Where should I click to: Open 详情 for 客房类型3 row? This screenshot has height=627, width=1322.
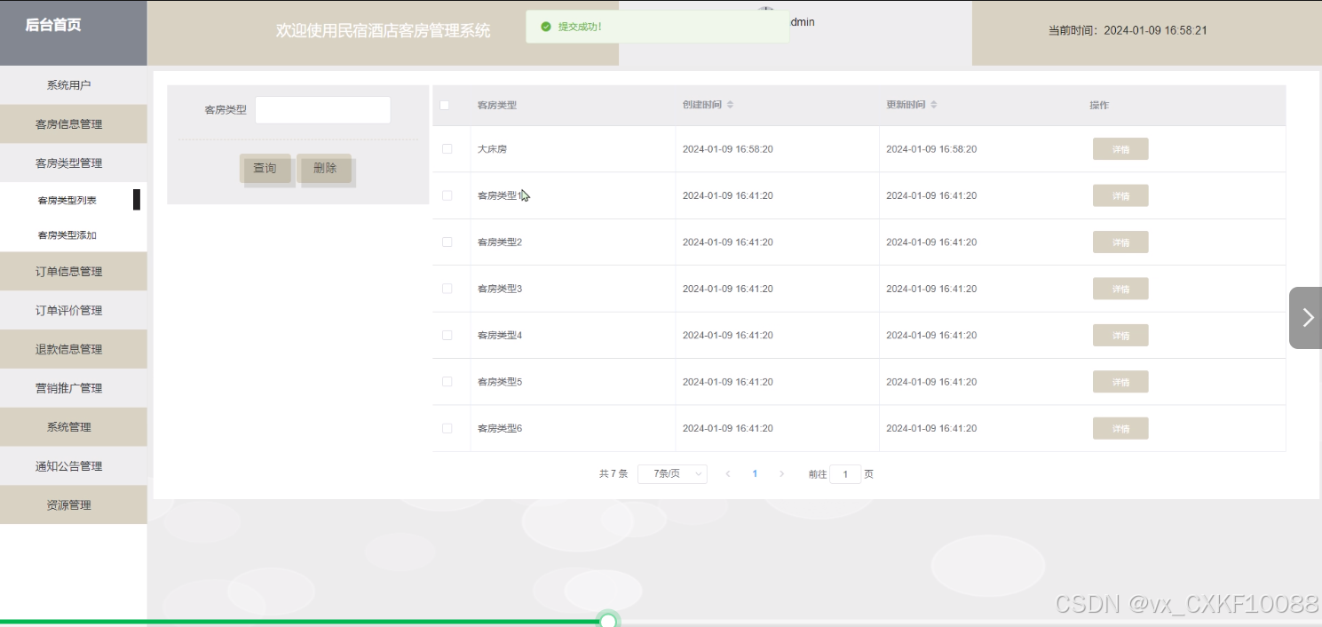[x=1120, y=289]
